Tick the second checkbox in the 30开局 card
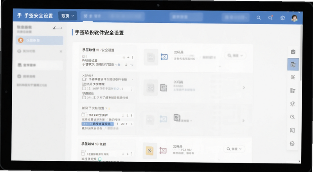 point(84,88)
